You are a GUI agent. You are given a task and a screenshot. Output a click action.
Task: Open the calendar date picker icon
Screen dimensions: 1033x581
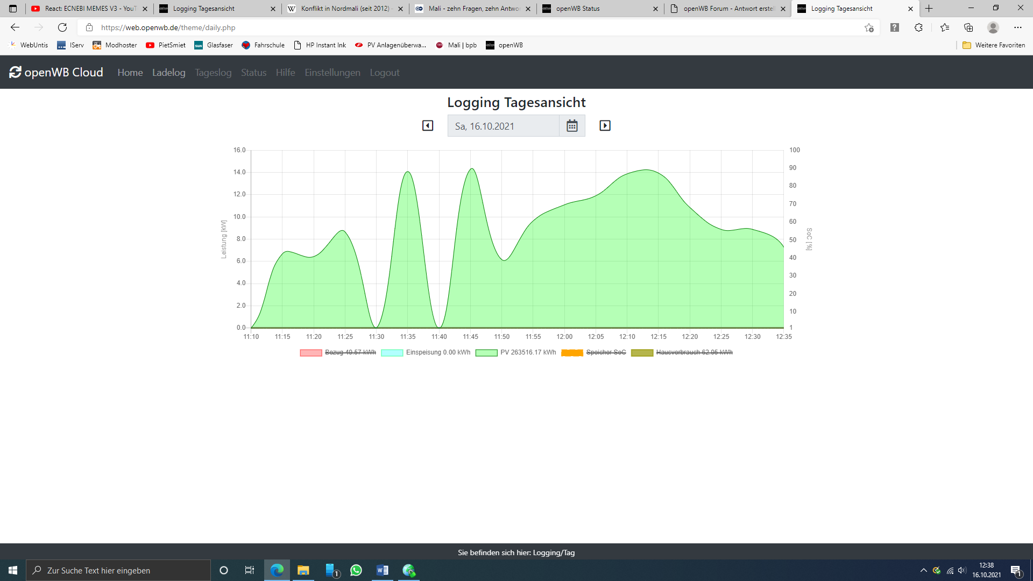572,126
